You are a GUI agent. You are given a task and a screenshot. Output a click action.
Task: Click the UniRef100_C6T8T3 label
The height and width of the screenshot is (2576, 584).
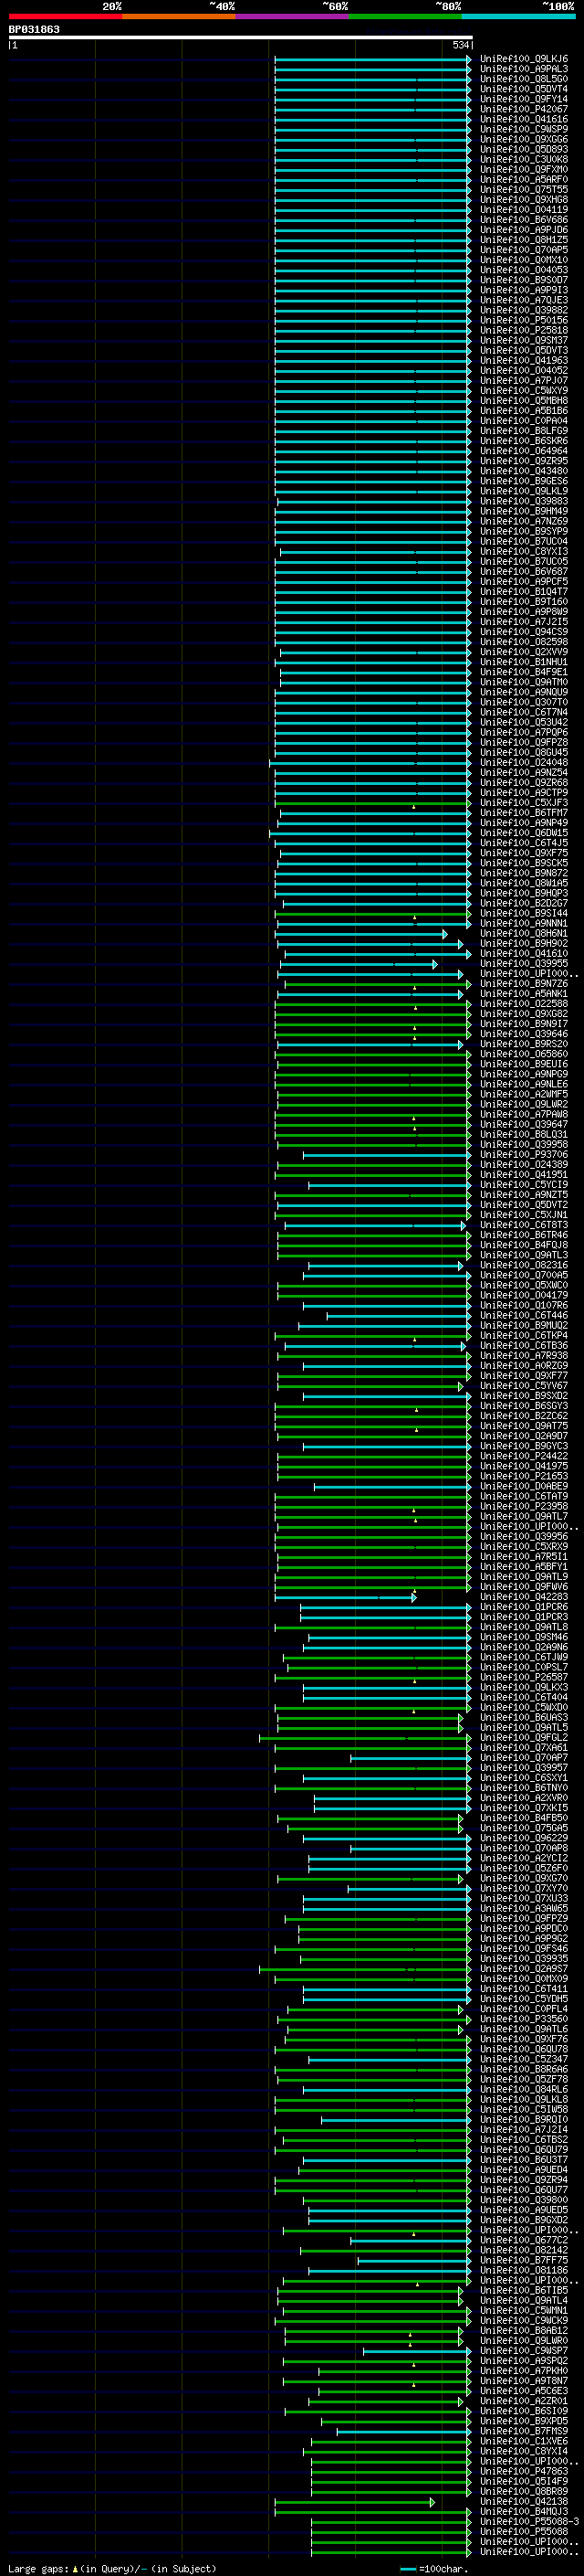point(524,1225)
